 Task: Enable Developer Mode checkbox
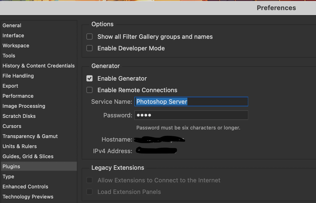(89, 48)
